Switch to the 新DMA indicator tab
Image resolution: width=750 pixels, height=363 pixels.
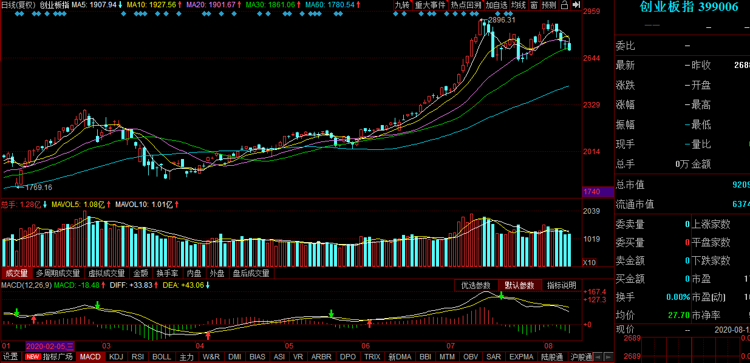pos(400,357)
